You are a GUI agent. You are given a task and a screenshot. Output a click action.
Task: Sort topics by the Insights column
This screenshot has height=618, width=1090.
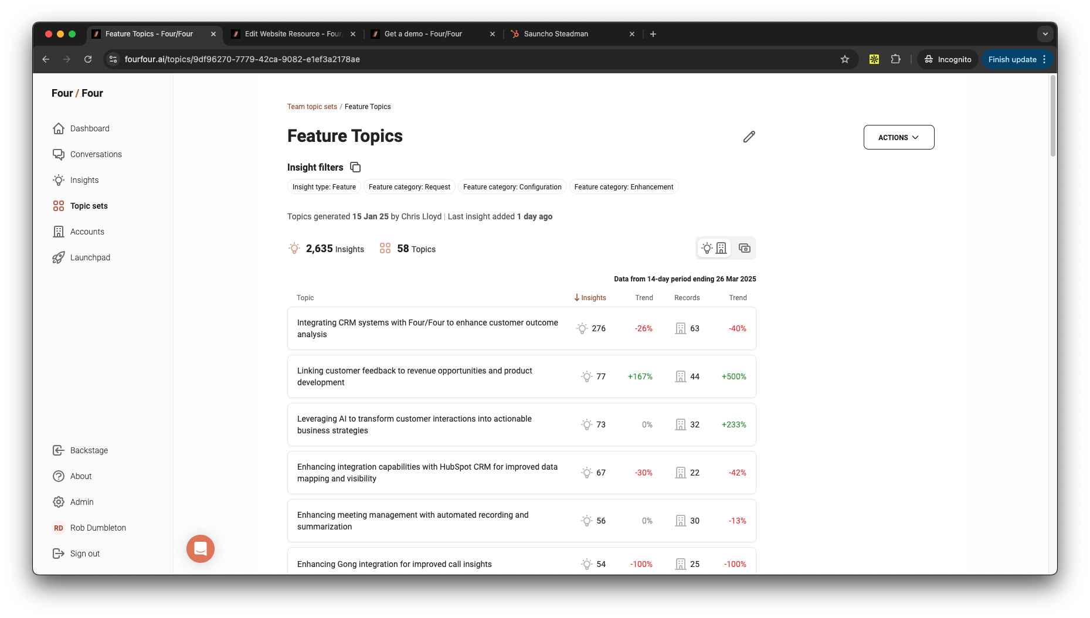590,298
